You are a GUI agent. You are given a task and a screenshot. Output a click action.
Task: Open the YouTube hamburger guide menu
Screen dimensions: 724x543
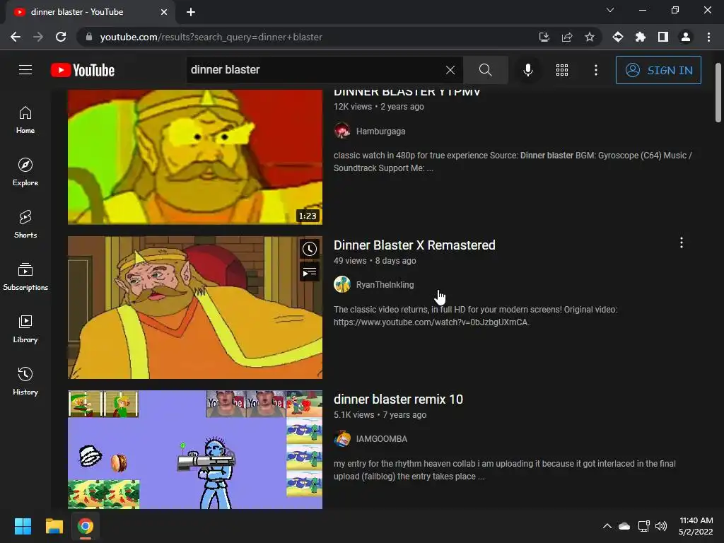[25, 70]
